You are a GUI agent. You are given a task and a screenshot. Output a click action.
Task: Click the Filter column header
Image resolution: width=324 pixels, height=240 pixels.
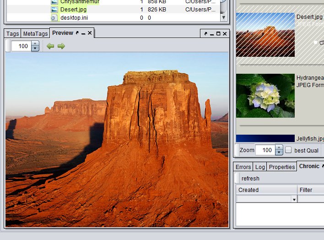tap(311, 190)
